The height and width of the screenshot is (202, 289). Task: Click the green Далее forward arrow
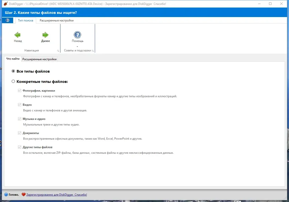pyautogui.click(x=45, y=35)
